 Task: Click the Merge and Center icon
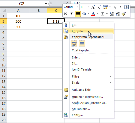[127, 7]
